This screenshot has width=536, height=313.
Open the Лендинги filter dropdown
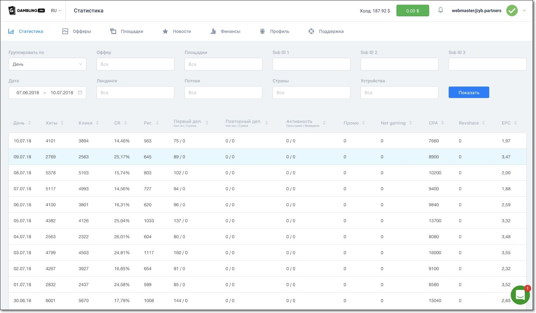pyautogui.click(x=135, y=93)
